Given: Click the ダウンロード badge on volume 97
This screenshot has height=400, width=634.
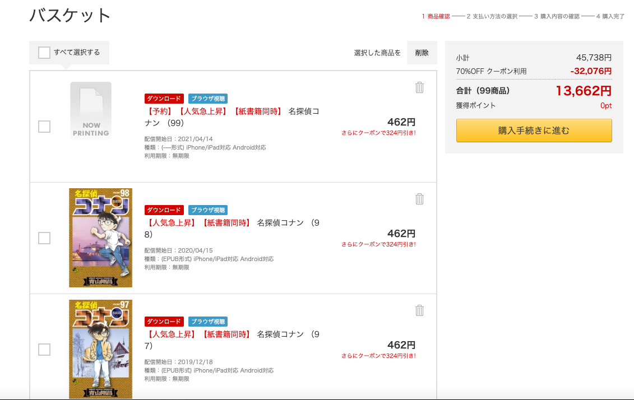Looking at the screenshot, I should pos(164,322).
